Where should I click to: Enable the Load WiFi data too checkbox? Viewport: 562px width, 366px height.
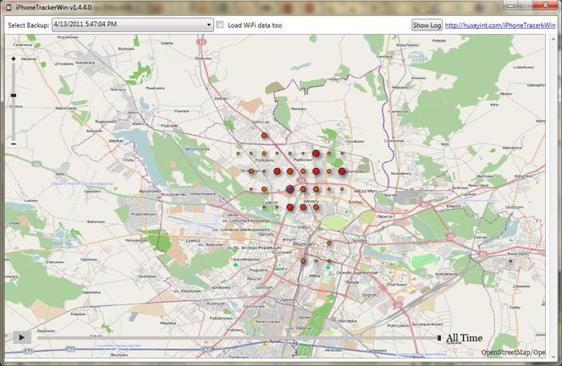coord(220,25)
